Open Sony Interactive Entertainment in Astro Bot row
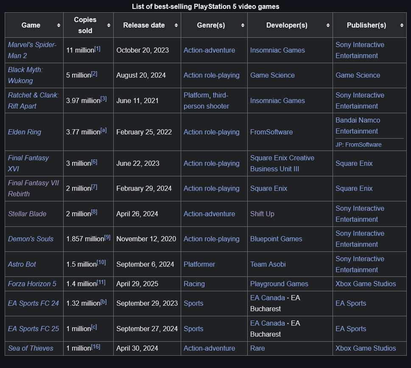The image size is (411, 368). point(360,264)
